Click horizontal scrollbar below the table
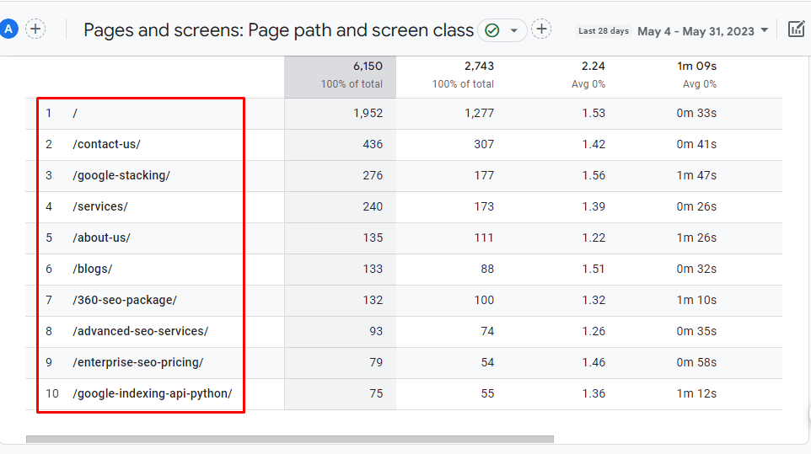Viewport: 811px width, 454px height. (x=290, y=439)
